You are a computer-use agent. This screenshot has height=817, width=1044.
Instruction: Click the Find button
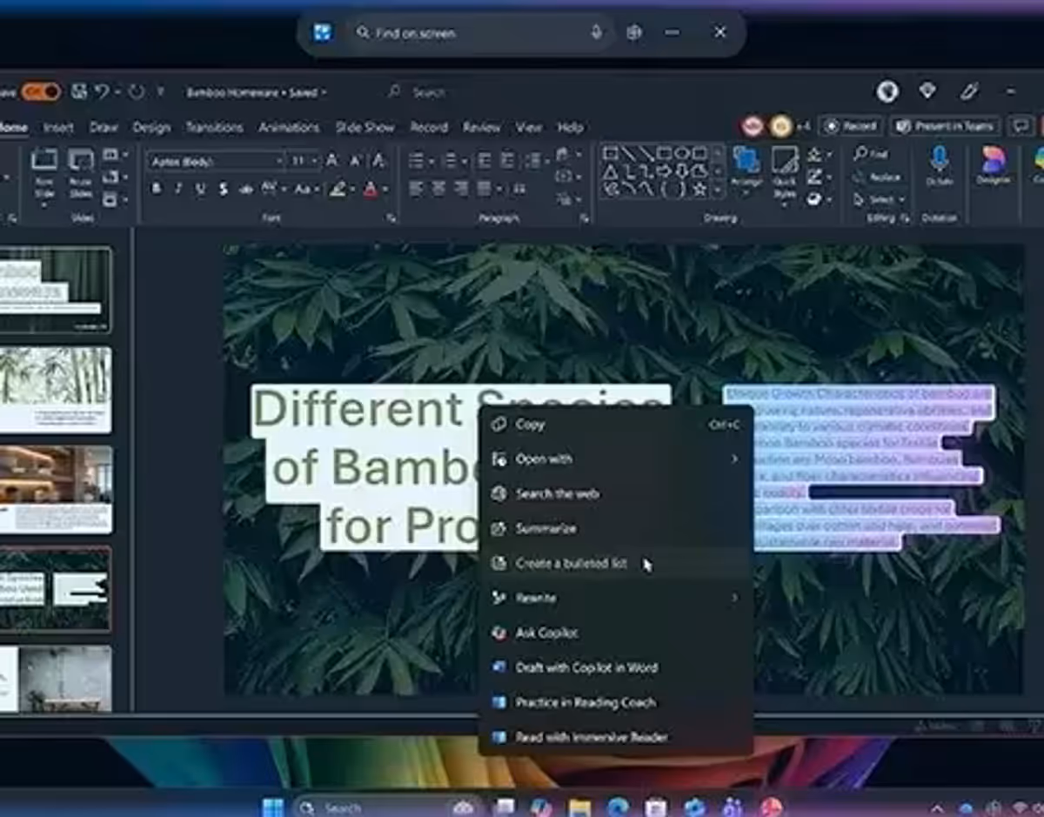coord(871,154)
